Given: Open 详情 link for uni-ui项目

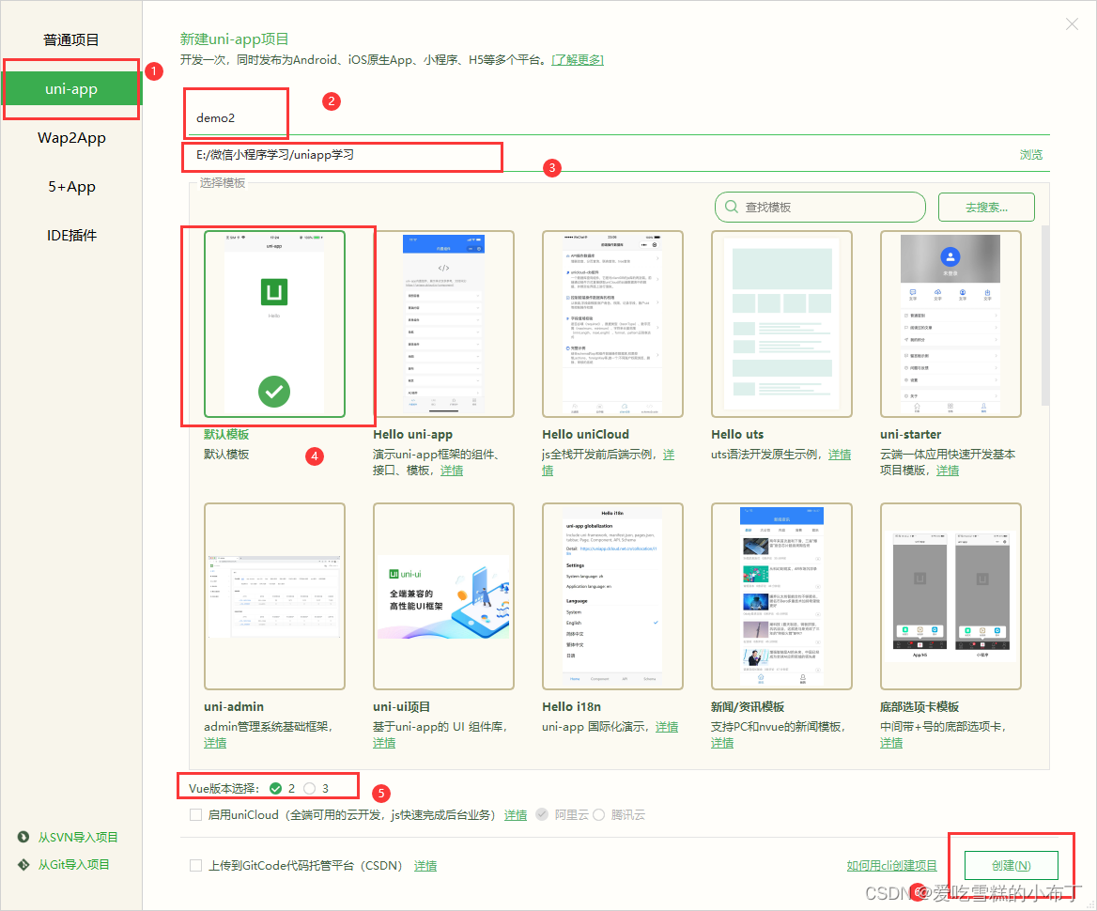Looking at the screenshot, I should [x=384, y=743].
